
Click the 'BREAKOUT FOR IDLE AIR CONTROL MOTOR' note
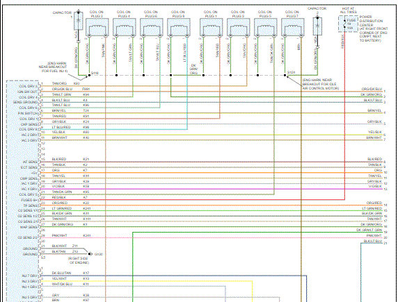[x=320, y=84]
